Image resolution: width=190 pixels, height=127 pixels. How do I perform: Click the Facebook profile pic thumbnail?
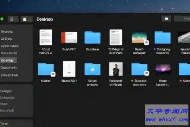116,69
